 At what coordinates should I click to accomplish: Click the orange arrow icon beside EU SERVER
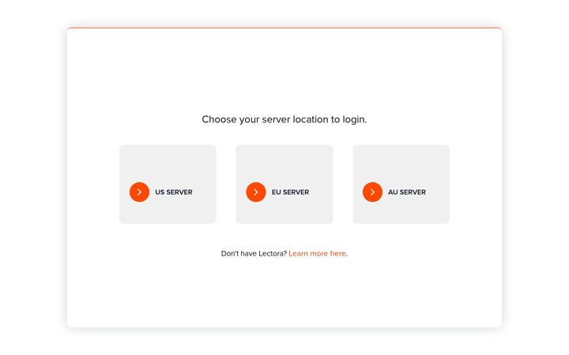coord(256,192)
